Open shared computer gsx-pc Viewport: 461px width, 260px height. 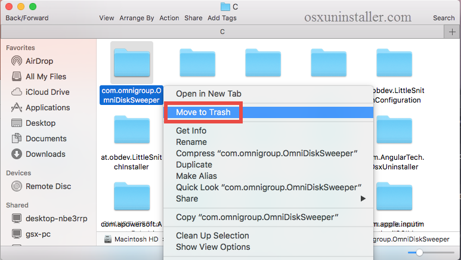click(x=31, y=234)
